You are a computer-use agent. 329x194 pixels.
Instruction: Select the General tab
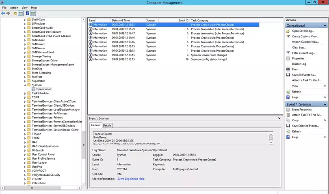[96, 125]
